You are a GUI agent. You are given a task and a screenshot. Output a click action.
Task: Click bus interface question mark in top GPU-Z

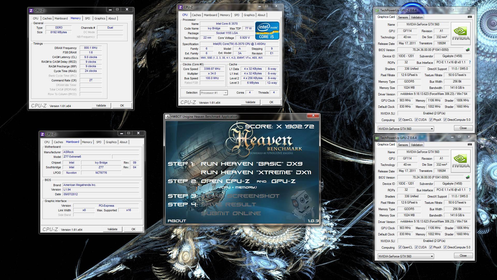[470, 62]
